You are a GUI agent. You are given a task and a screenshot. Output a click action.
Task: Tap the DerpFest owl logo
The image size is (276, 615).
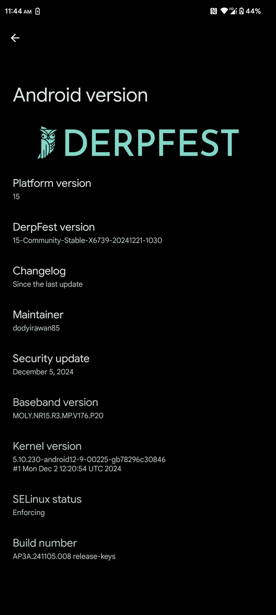pos(47,143)
